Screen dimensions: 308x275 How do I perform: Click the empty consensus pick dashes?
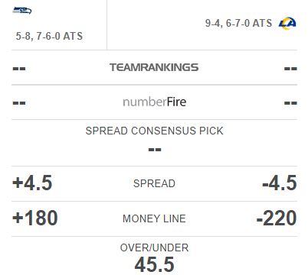[155, 150]
